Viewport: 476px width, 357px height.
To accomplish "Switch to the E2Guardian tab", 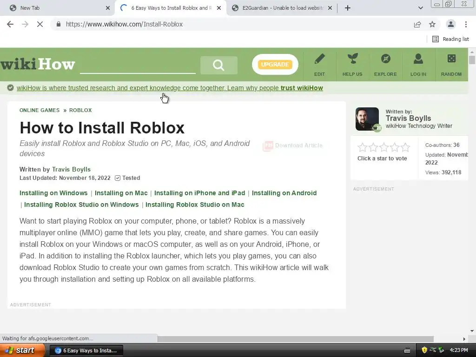I will coord(283,8).
